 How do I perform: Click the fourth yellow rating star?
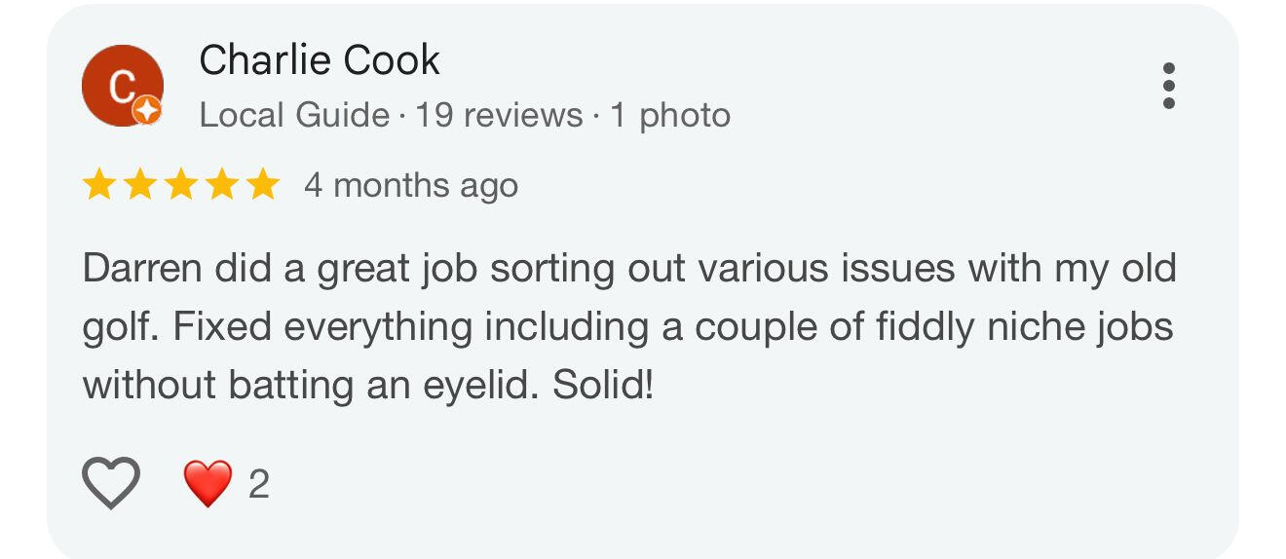(221, 184)
